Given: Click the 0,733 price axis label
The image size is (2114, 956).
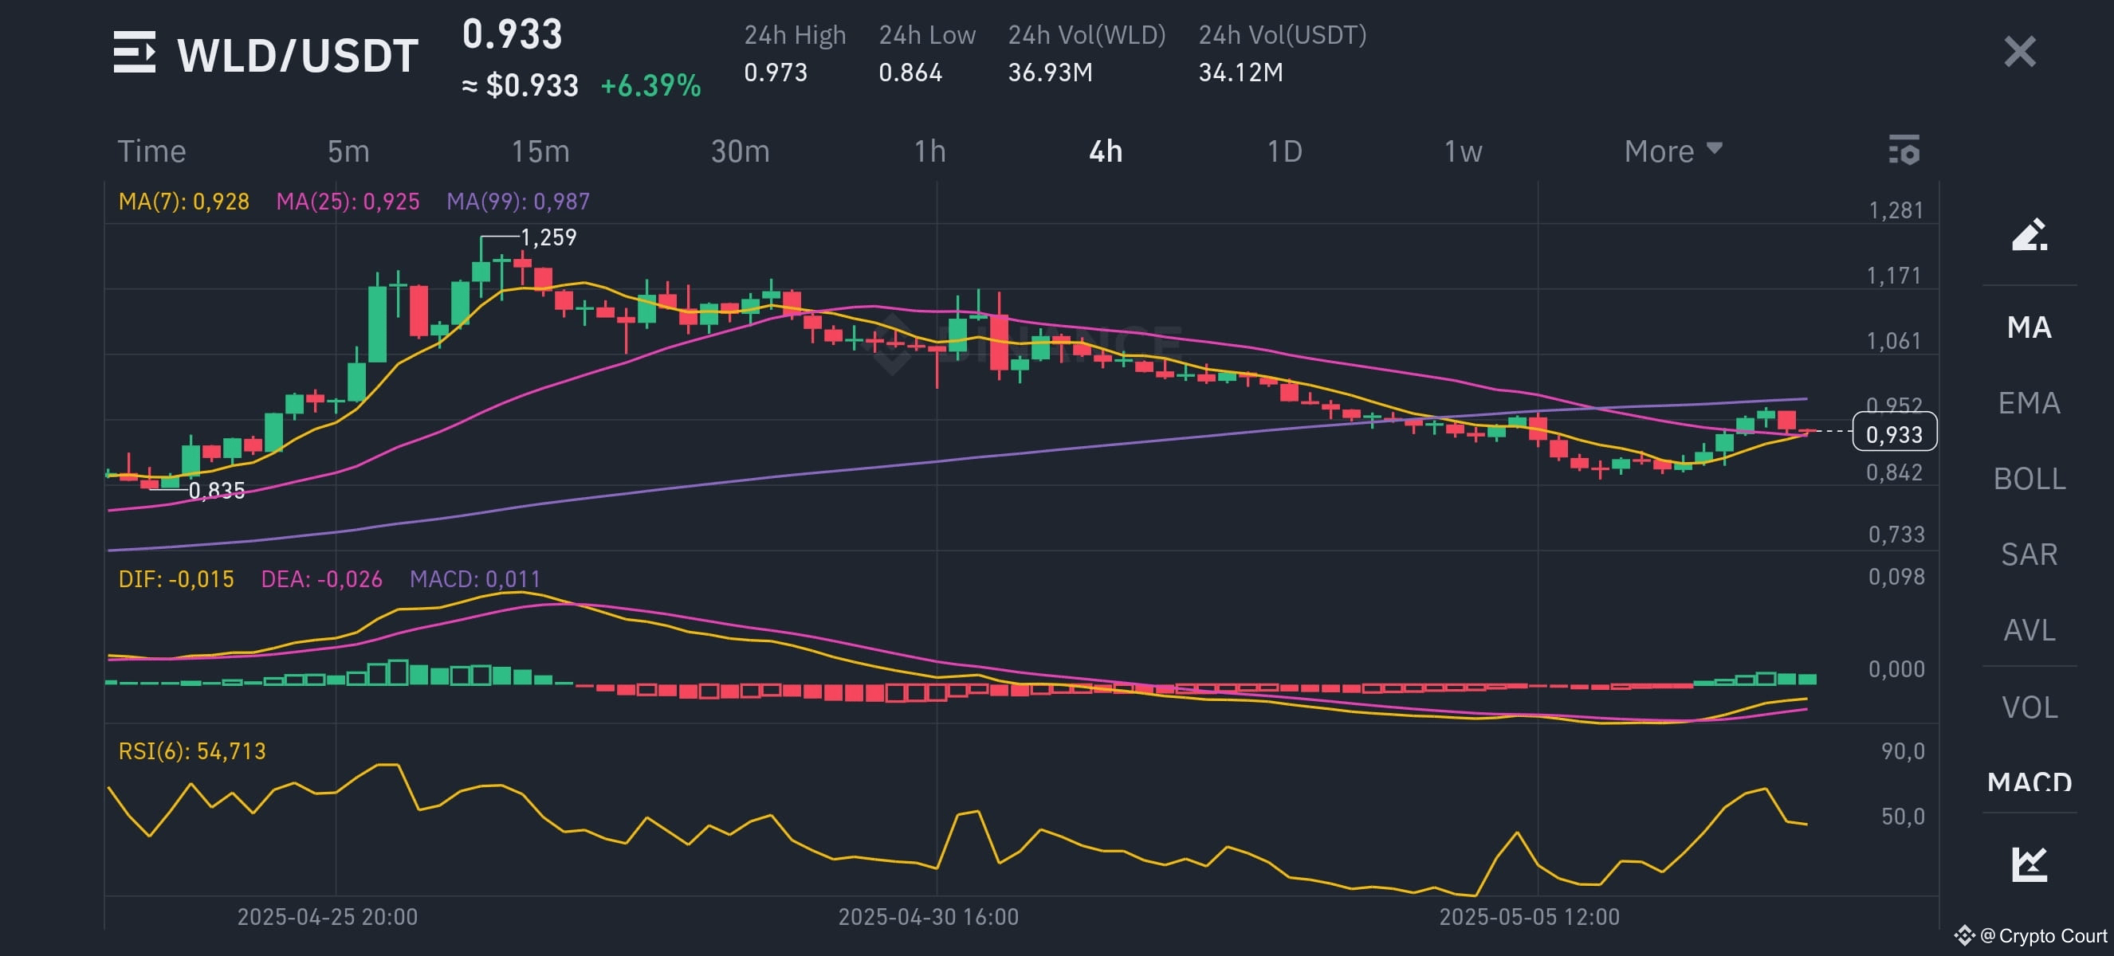Looking at the screenshot, I should coord(1896,535).
